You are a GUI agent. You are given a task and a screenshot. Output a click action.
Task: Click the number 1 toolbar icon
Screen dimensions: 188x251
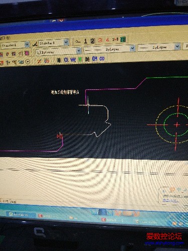coord(86,41)
